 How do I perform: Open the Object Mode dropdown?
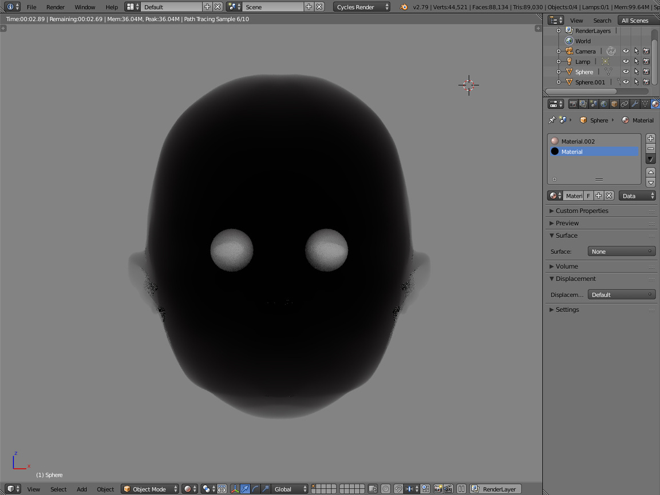click(x=150, y=489)
